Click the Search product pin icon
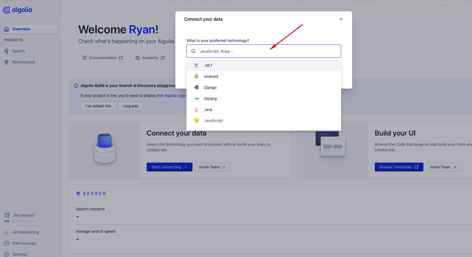The height and width of the screenshot is (257, 472). [6, 51]
